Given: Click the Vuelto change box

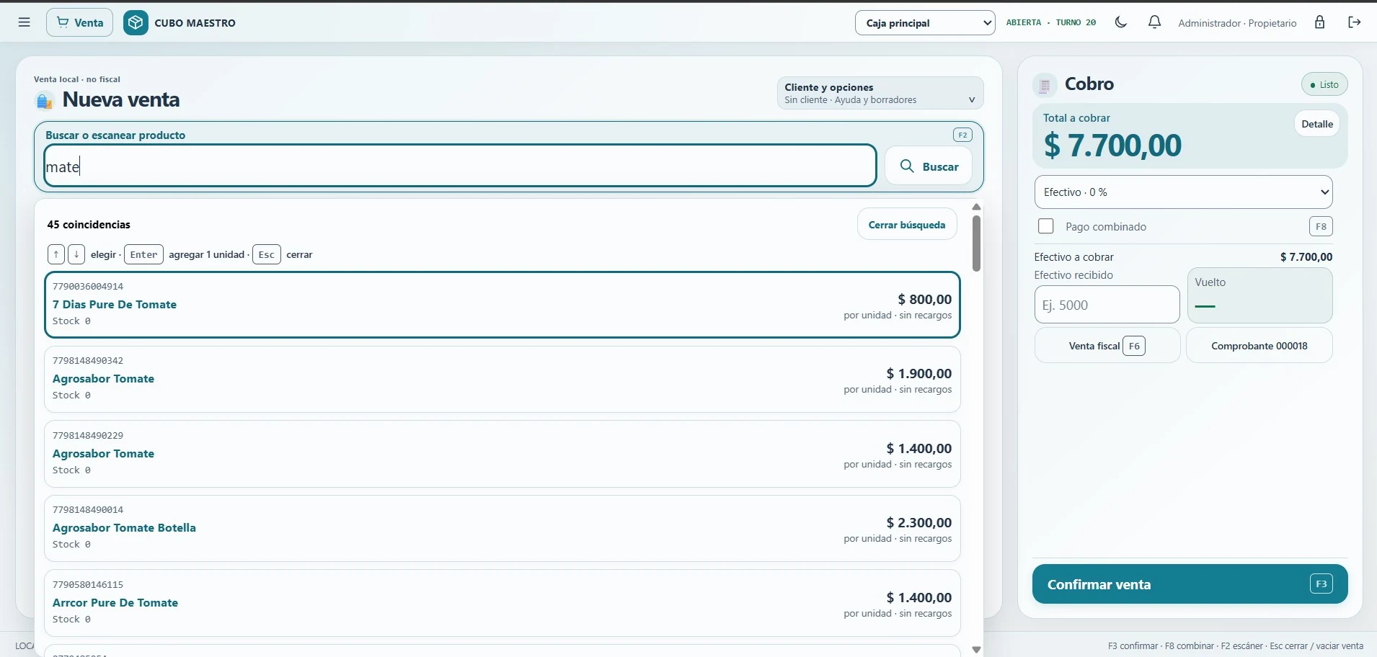Looking at the screenshot, I should click(x=1259, y=295).
